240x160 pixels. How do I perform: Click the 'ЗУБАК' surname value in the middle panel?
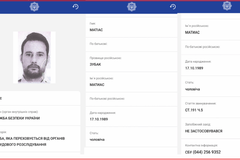[95, 64]
